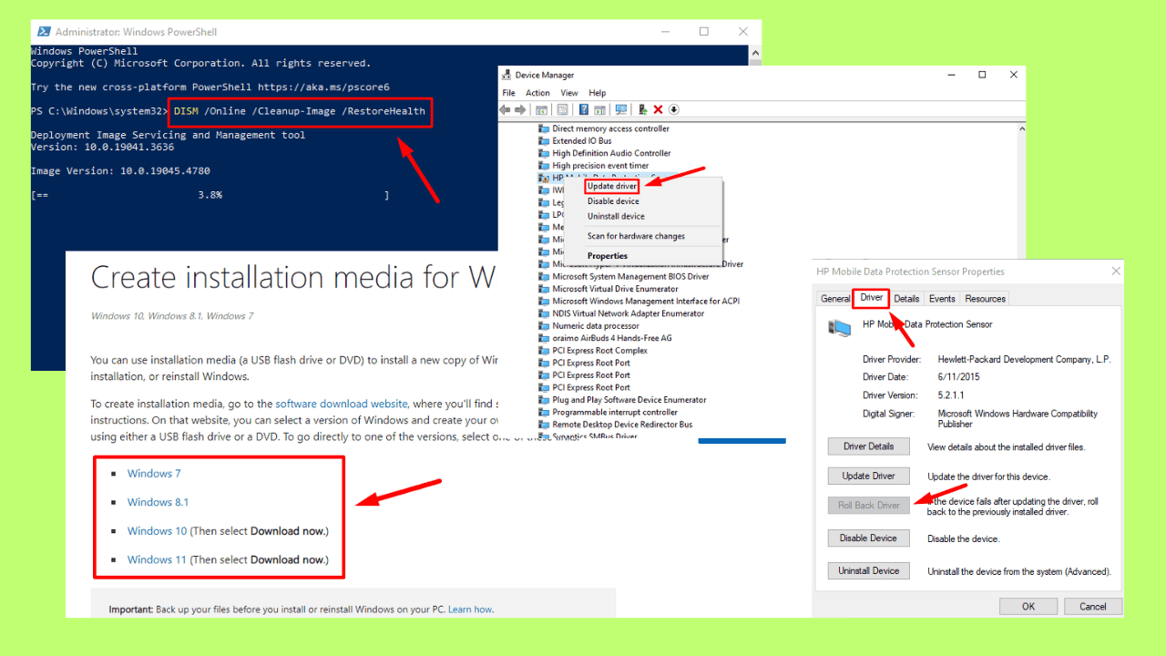Click the Uninstall Device button
1166x656 pixels.
868,570
